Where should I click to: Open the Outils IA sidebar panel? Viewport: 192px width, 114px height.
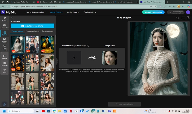[4, 18]
